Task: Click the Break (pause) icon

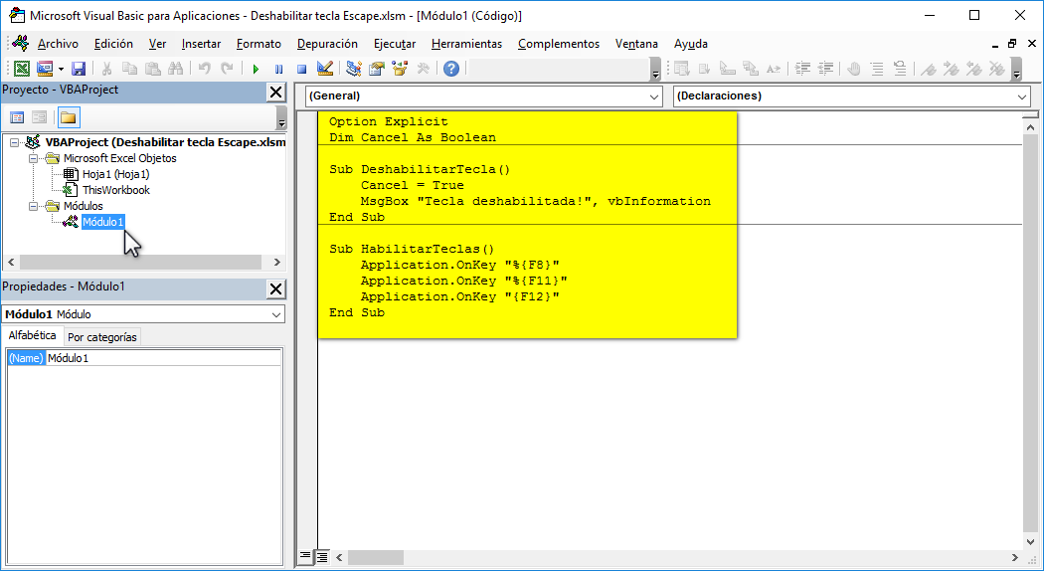Action: click(x=279, y=69)
